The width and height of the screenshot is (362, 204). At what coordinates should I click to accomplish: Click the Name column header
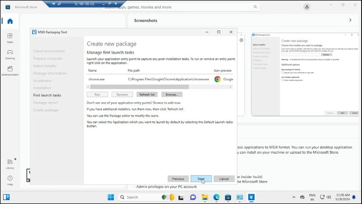pos(92,70)
